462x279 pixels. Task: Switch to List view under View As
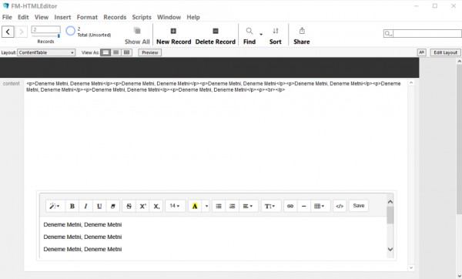tap(116, 52)
